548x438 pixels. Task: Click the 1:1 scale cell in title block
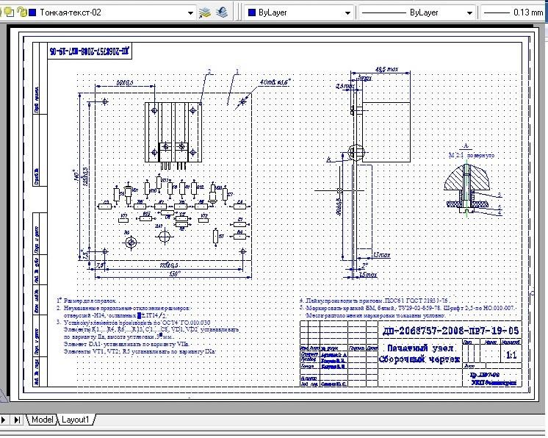click(x=511, y=354)
